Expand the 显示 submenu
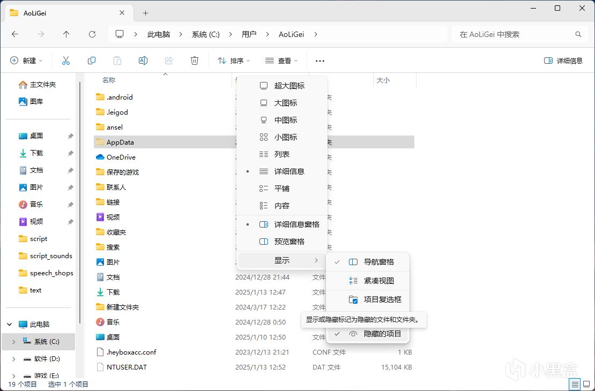This screenshot has height=391, width=595. pyautogui.click(x=282, y=260)
